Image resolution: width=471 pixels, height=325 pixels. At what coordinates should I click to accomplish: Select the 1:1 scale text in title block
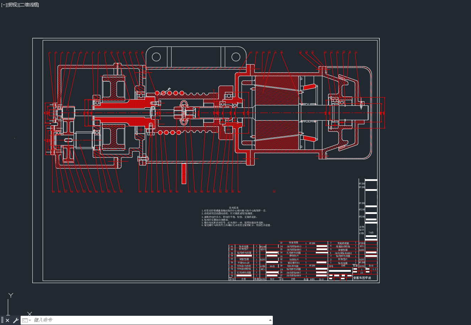pyautogui.click(x=374, y=269)
